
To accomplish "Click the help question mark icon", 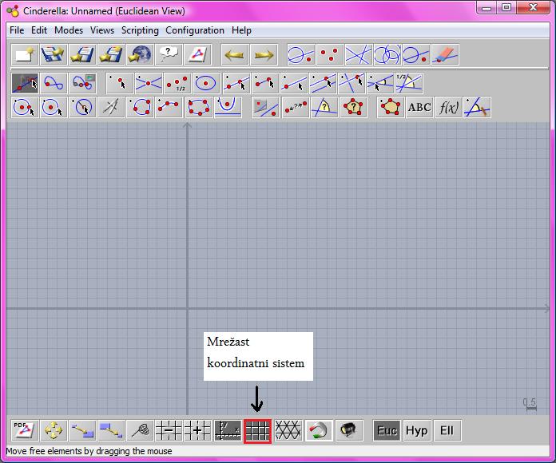I will 169,55.
